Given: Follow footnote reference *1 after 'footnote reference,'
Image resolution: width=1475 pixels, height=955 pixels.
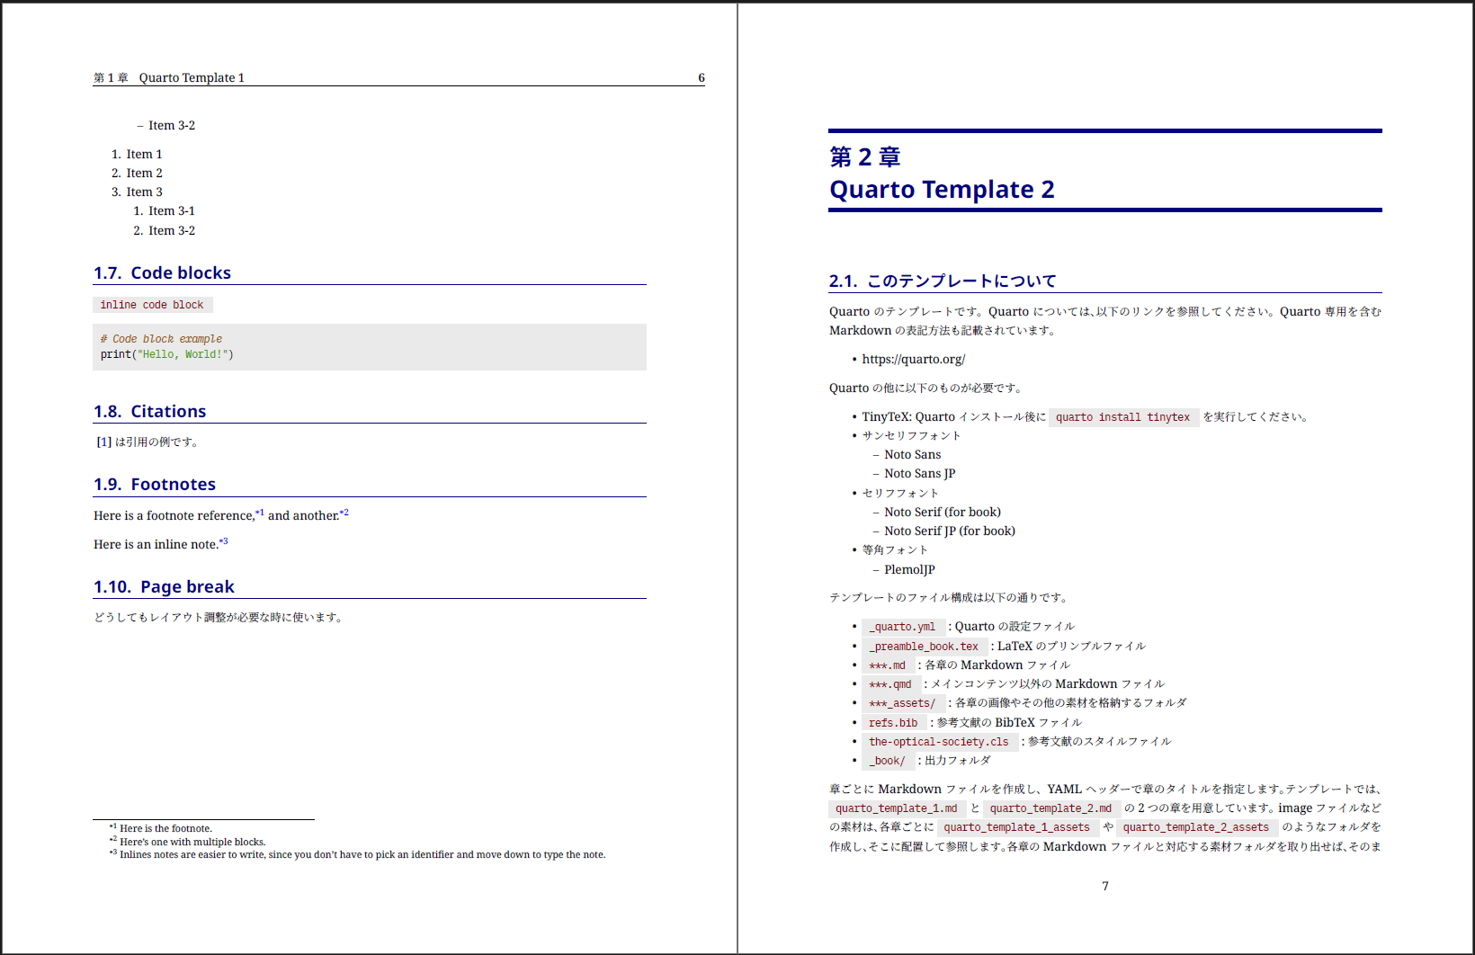Looking at the screenshot, I should point(259,513).
